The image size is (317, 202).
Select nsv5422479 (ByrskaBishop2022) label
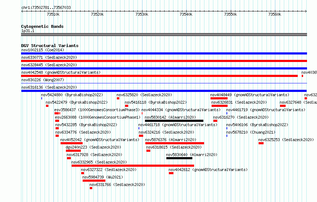click(77, 102)
